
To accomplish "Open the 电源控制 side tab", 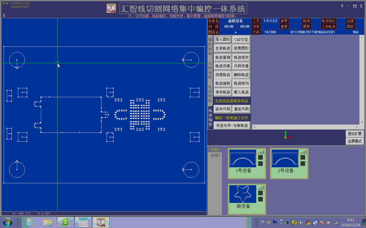I will click(210, 94).
